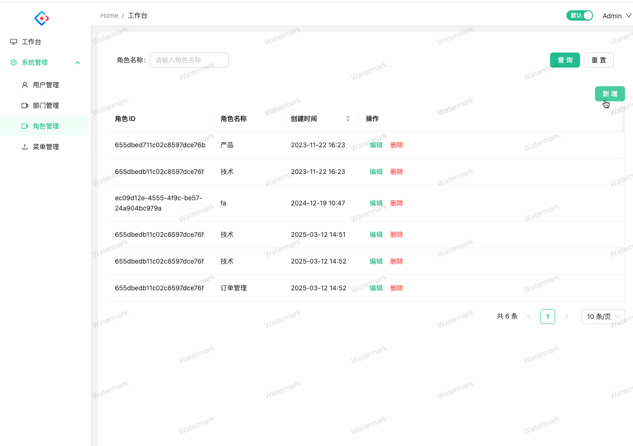This screenshot has height=446, width=633.
Task: Click the Home breadcrumb link
Action: [109, 15]
